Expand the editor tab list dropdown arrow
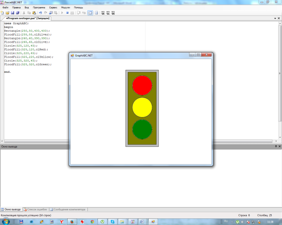This screenshot has height=225, width=282. point(276,18)
